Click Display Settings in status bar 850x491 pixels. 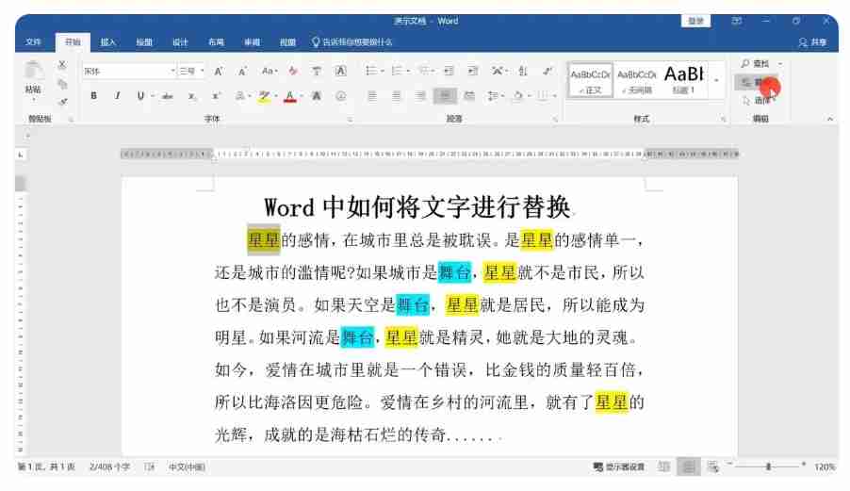pyautogui.click(x=619, y=466)
